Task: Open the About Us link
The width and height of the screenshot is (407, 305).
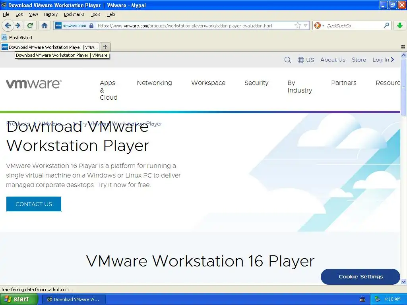Action: tap(333, 60)
